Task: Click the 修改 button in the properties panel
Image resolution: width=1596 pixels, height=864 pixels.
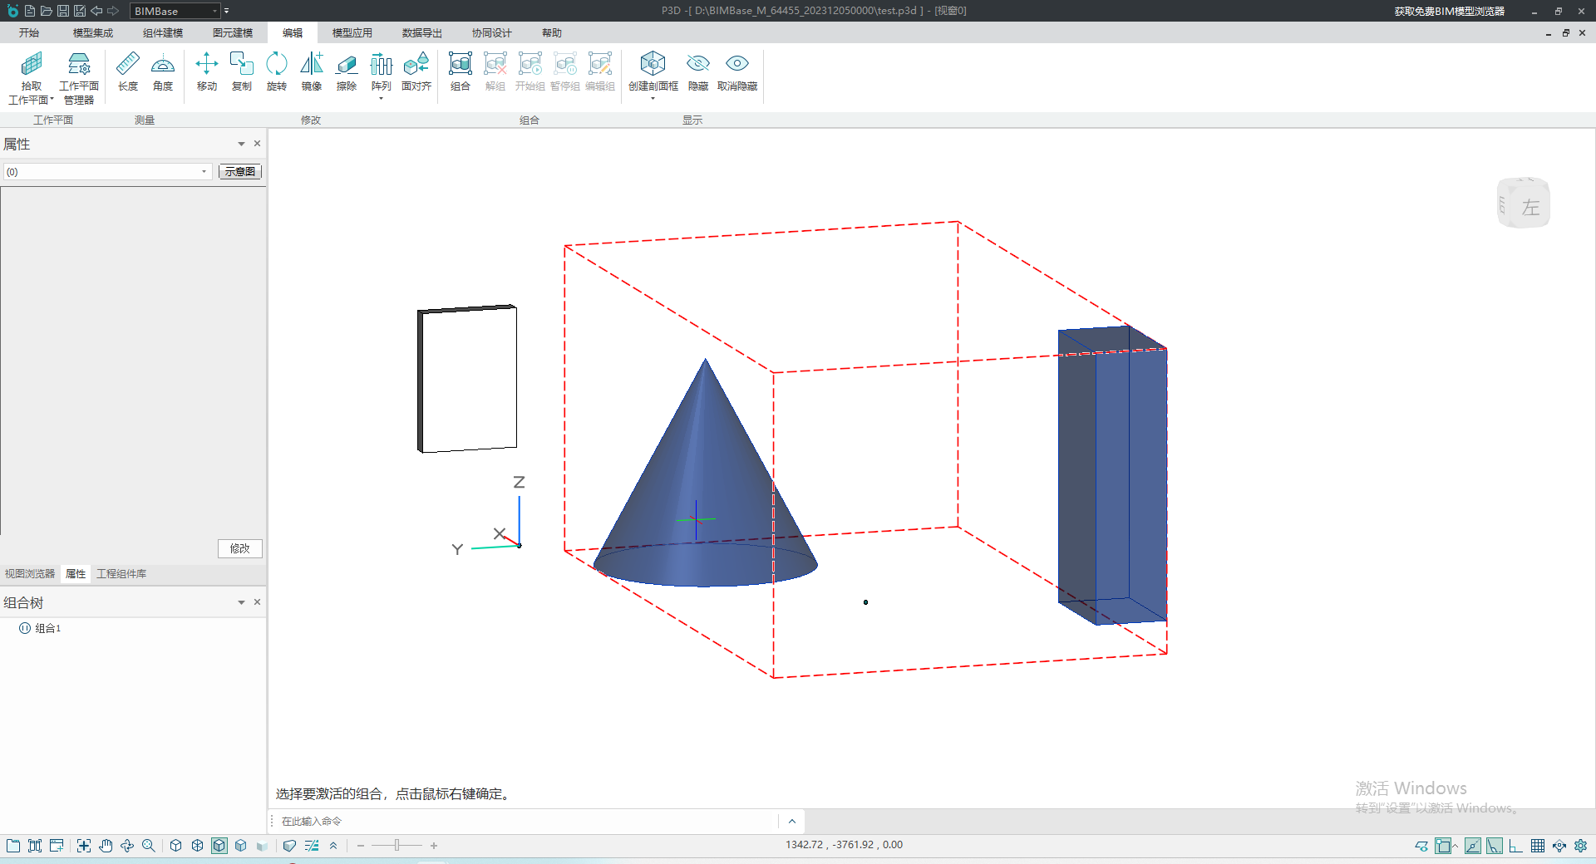Action: click(x=239, y=548)
